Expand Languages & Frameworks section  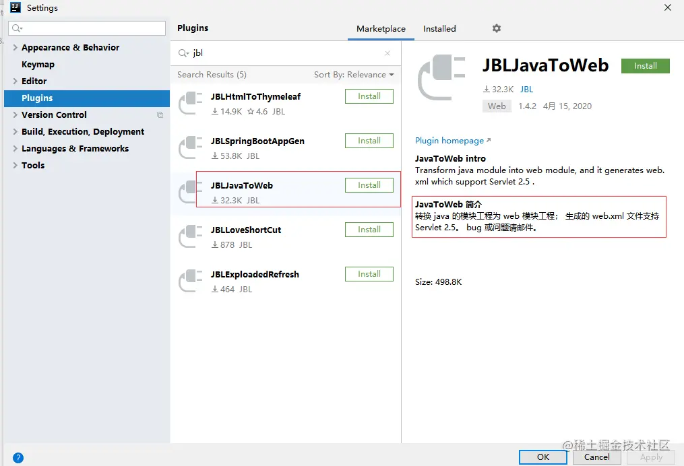click(15, 148)
